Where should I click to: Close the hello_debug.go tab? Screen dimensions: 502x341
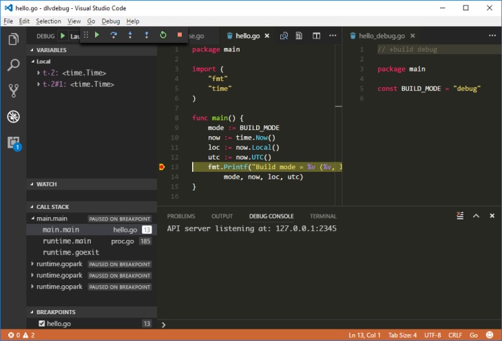(x=412, y=36)
